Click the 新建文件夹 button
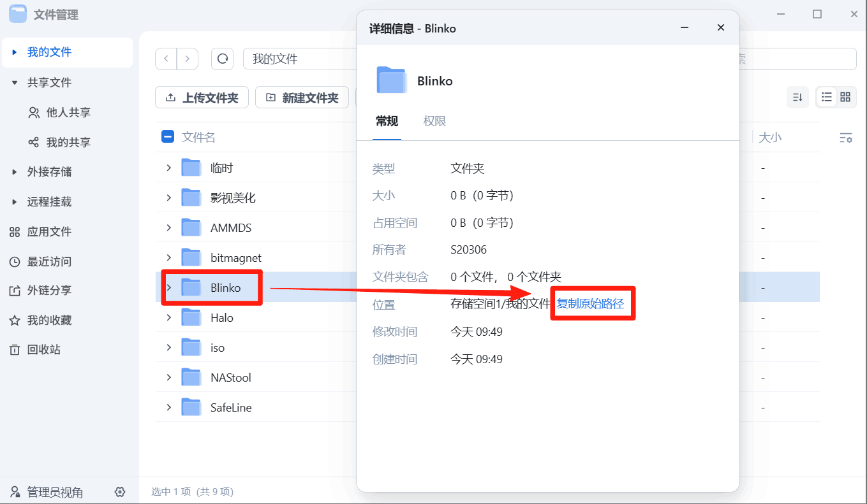 302,97
